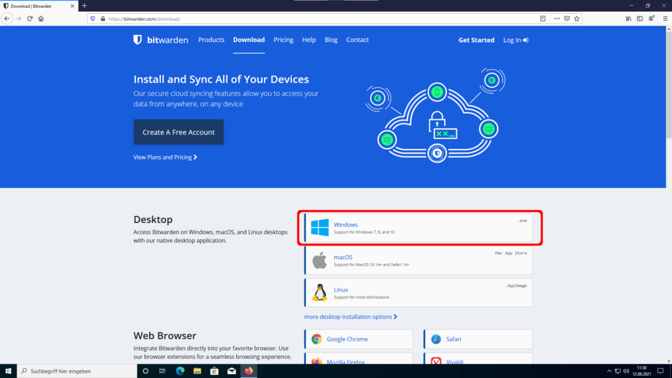
Task: Click the padlock site security icon
Action: pos(102,19)
